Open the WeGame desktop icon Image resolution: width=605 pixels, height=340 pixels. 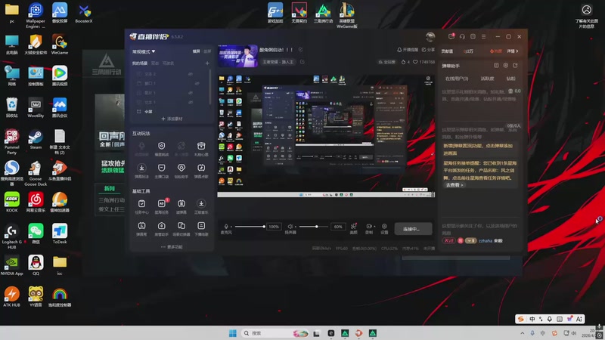60,45
